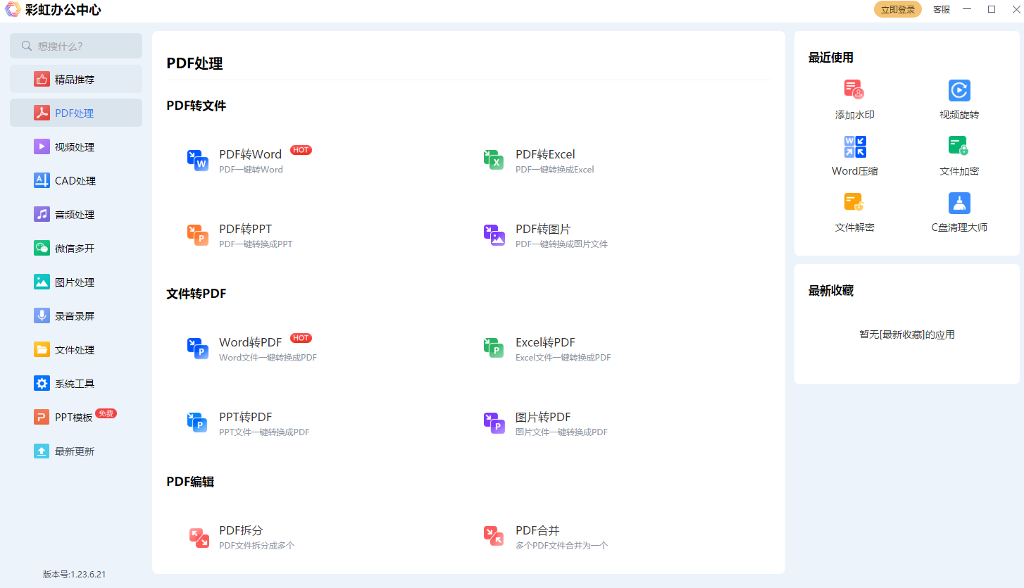Launch Word压缩 recent tool icon
This screenshot has width=1024, height=588.
point(855,146)
